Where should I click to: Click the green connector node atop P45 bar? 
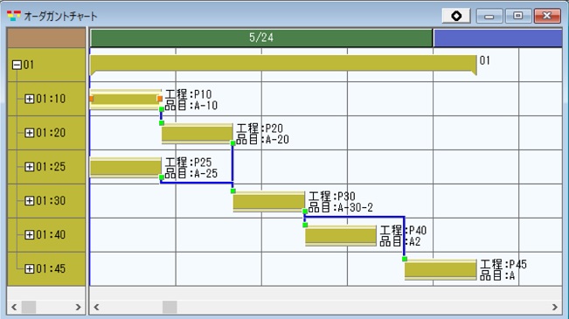tap(405, 259)
